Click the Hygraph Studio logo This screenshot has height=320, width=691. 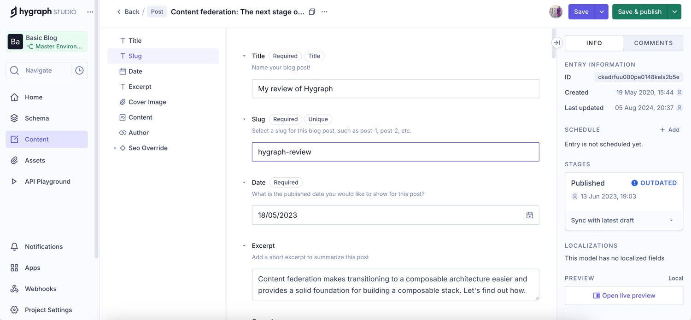[43, 12]
